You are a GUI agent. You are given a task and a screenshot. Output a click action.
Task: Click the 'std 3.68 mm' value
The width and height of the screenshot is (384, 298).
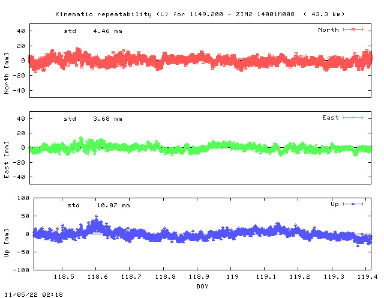click(x=93, y=119)
